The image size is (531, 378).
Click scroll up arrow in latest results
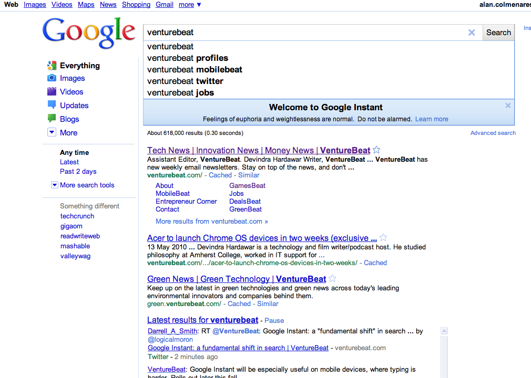[x=444, y=331]
